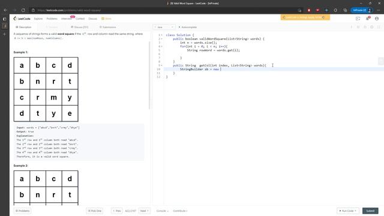Click the "Example 1:" heading text

click(21, 52)
